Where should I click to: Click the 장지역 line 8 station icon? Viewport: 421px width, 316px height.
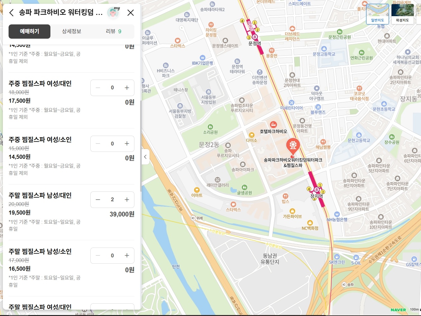(x=316, y=190)
